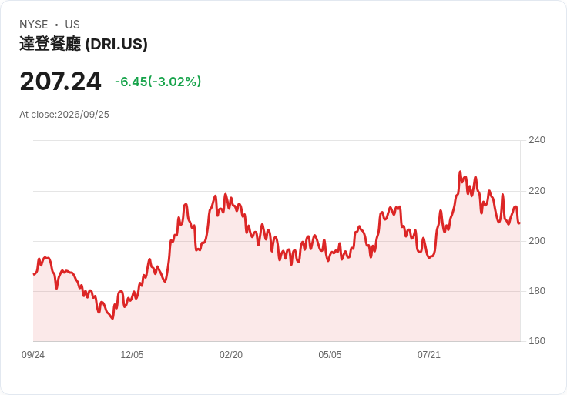Click the 09/24 date axis label

click(33, 355)
